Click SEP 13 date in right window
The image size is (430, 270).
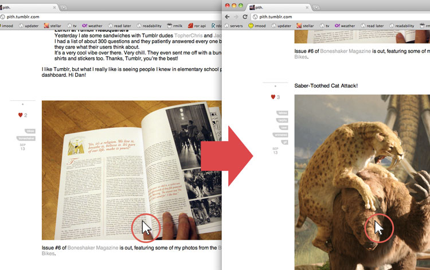275,151
